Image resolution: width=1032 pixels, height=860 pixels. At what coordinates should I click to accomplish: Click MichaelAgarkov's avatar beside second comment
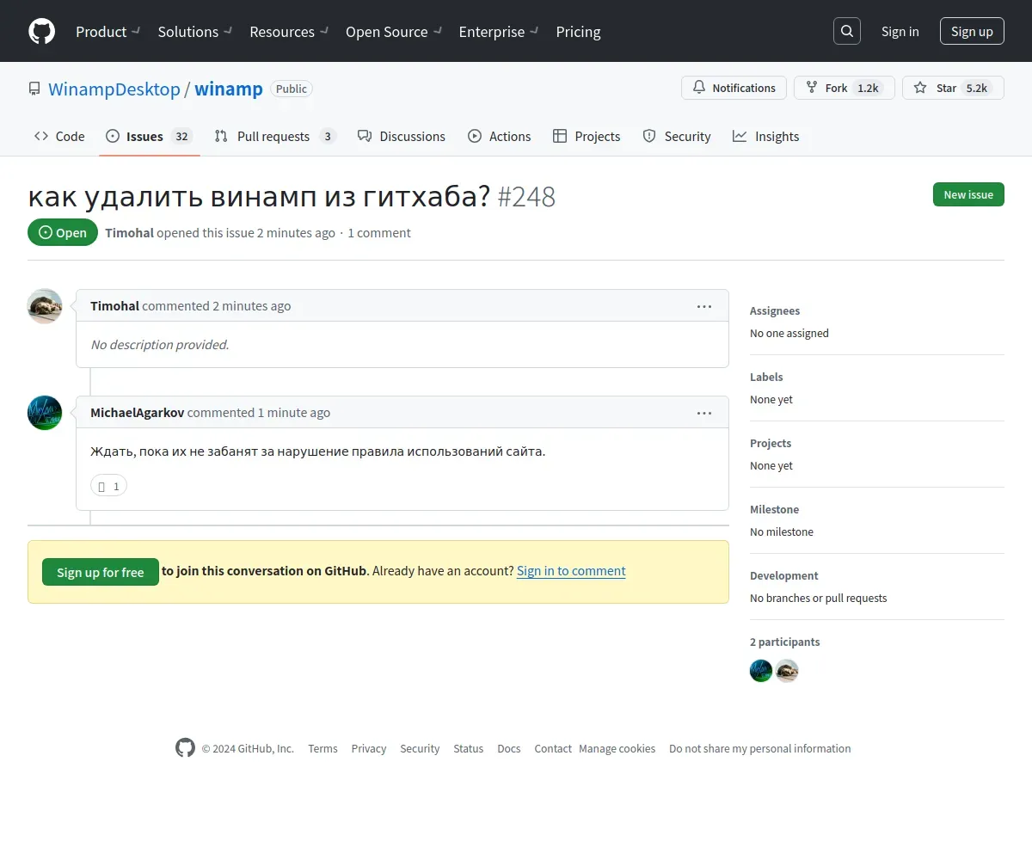pos(45,413)
